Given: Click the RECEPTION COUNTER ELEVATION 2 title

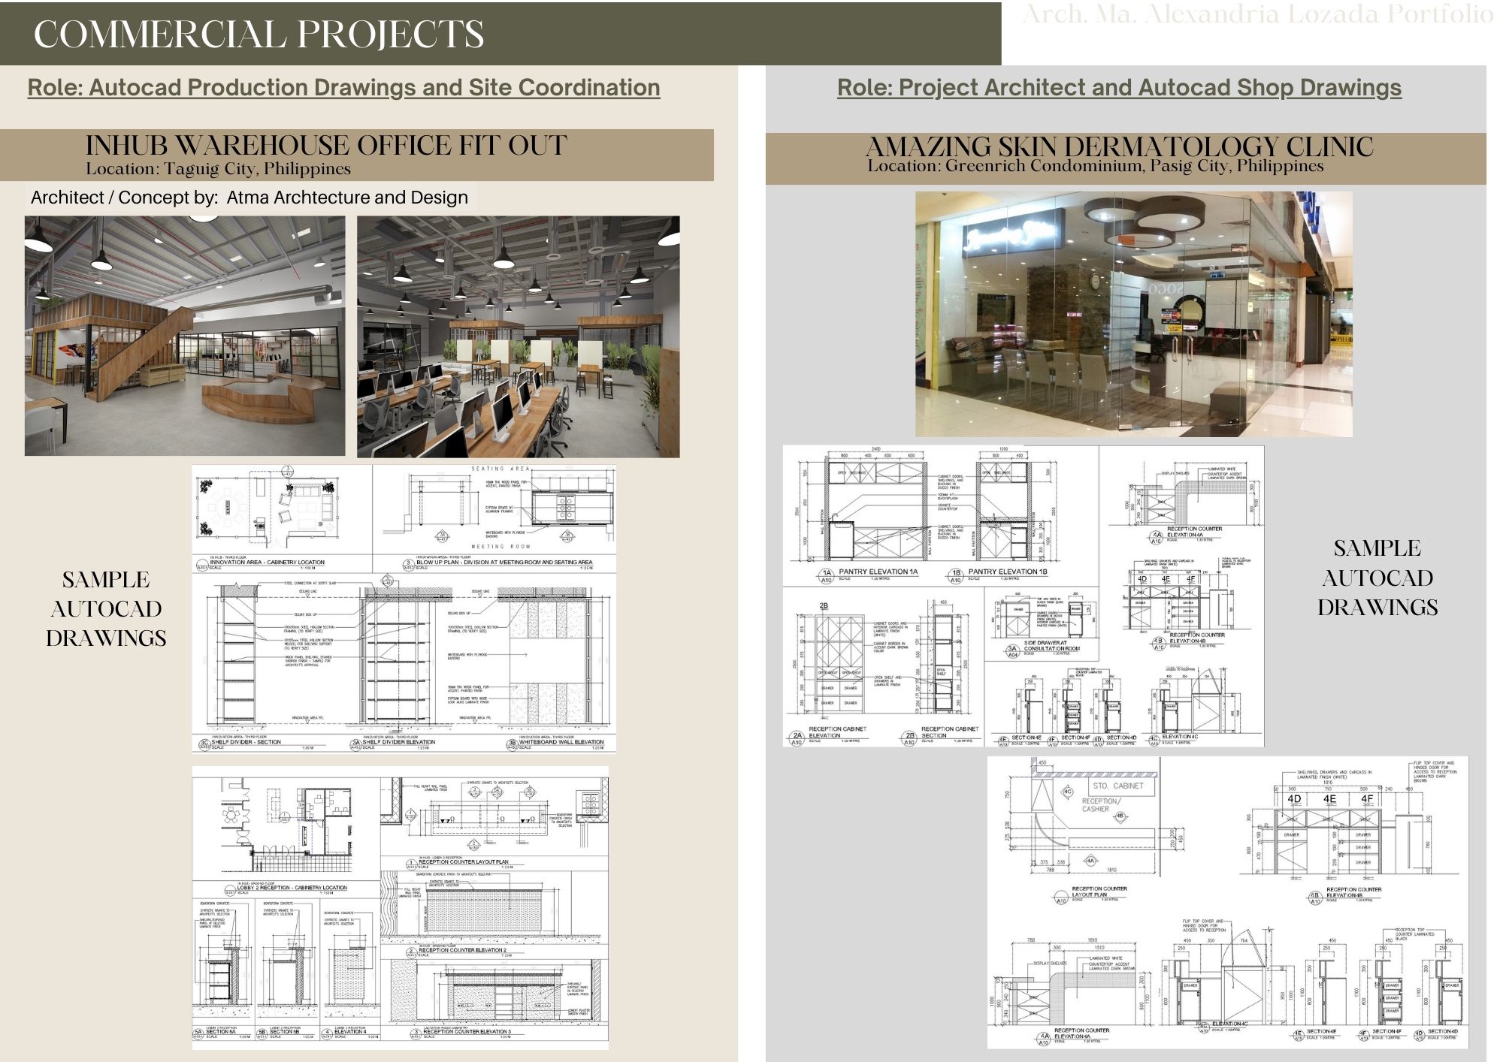Looking at the screenshot, I should [462, 950].
